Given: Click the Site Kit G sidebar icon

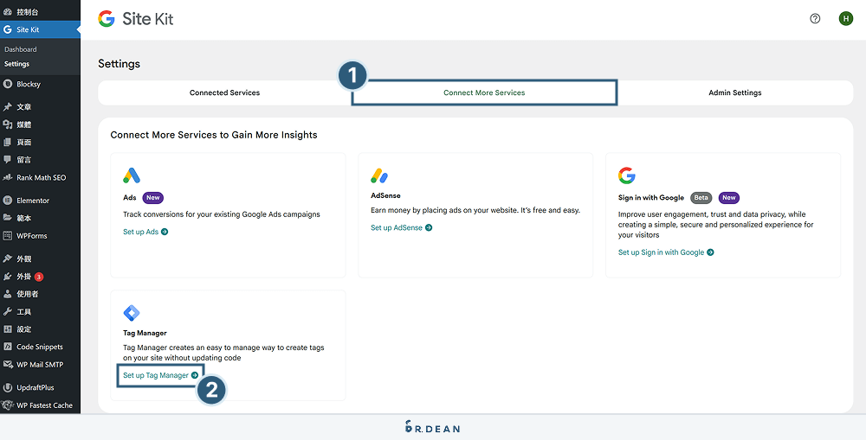Looking at the screenshot, I should pyautogui.click(x=8, y=29).
